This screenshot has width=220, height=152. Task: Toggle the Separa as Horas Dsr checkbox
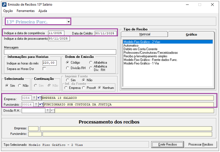tap(44, 69)
